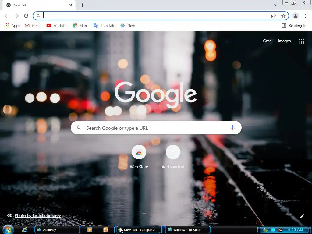Go forward with the browser forward arrow
312x234 pixels.
coord(16,16)
